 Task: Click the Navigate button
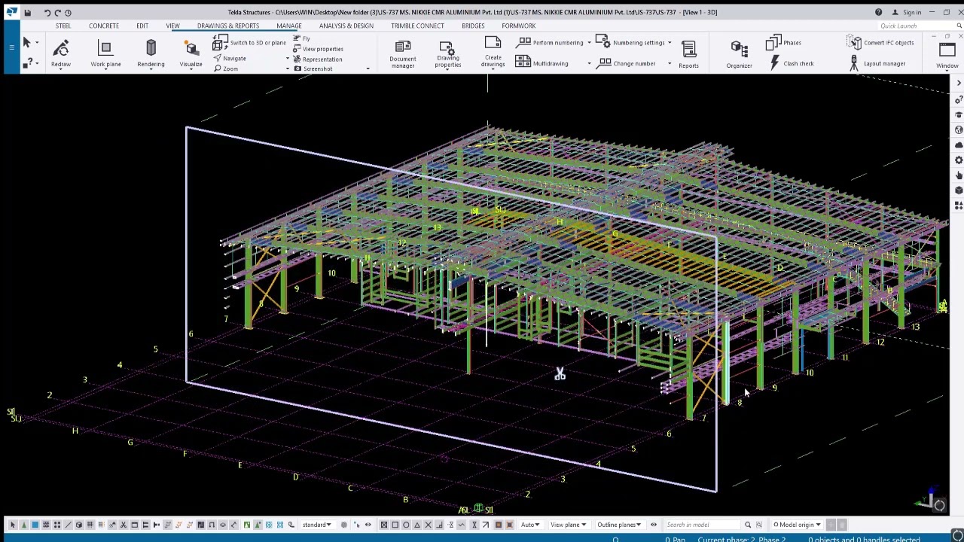(230, 59)
